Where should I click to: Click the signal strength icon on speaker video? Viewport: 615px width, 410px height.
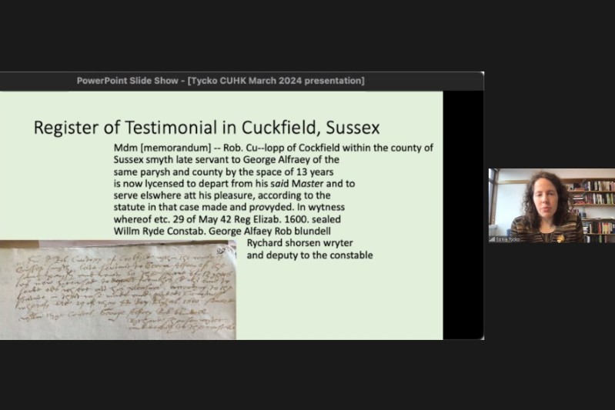[493, 239]
